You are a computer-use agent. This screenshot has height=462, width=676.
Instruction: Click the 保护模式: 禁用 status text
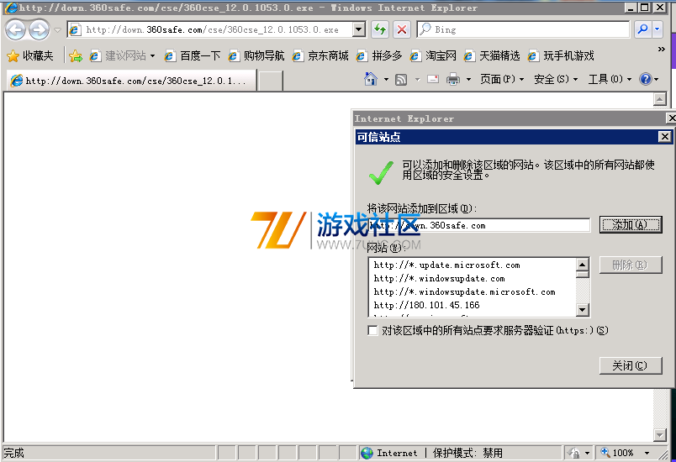(467, 453)
